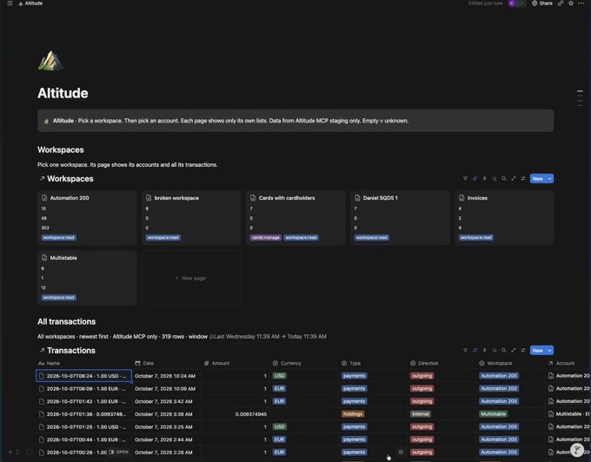Click New page in Workspaces gallery
The width and height of the screenshot is (591, 462).
pos(191,278)
